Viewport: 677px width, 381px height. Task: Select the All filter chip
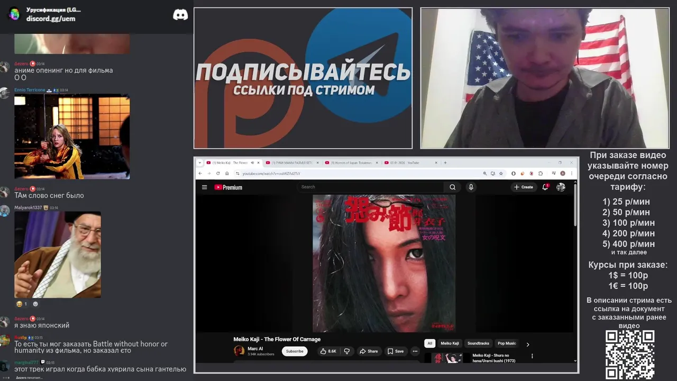click(429, 343)
